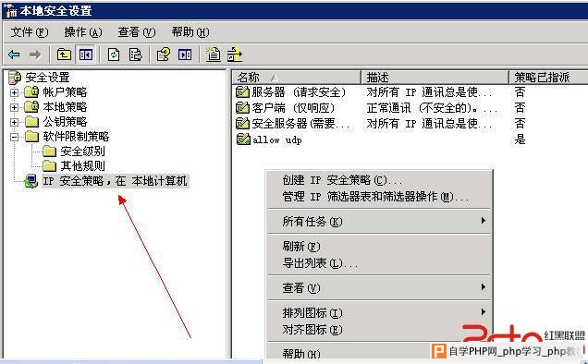The height and width of the screenshot is (364, 588).
Task: Select IP 安全策略，在 本地计算机 tree item
Action: tap(115, 181)
